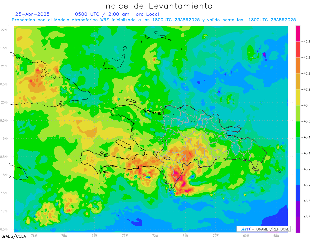The width and height of the screenshot is (310, 239).
Task: Choose the sky blue legend color block
Action: pos(298,177)
